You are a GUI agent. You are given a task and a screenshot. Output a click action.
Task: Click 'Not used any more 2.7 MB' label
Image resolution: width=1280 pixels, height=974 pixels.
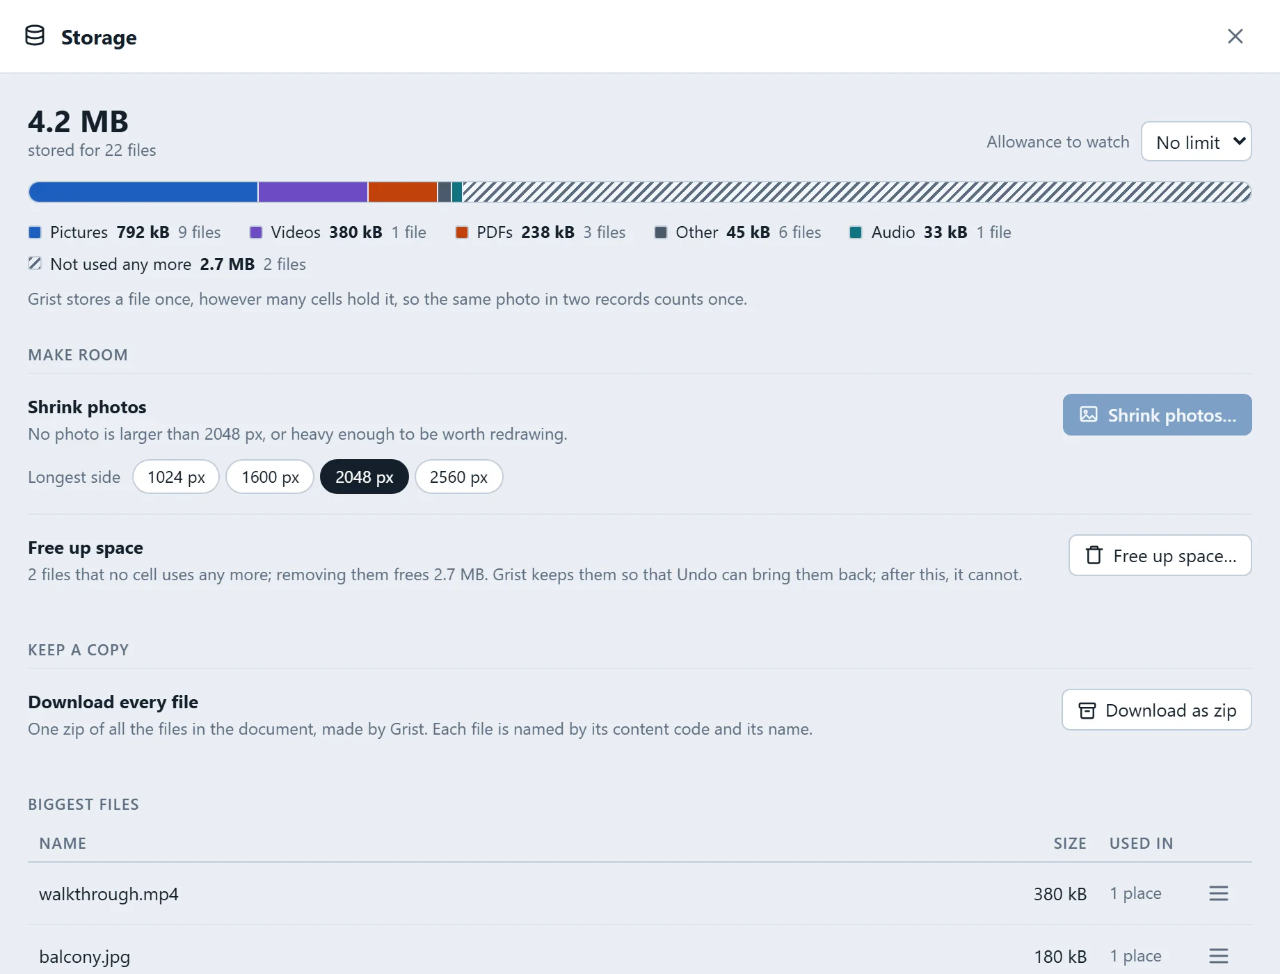coord(152,264)
